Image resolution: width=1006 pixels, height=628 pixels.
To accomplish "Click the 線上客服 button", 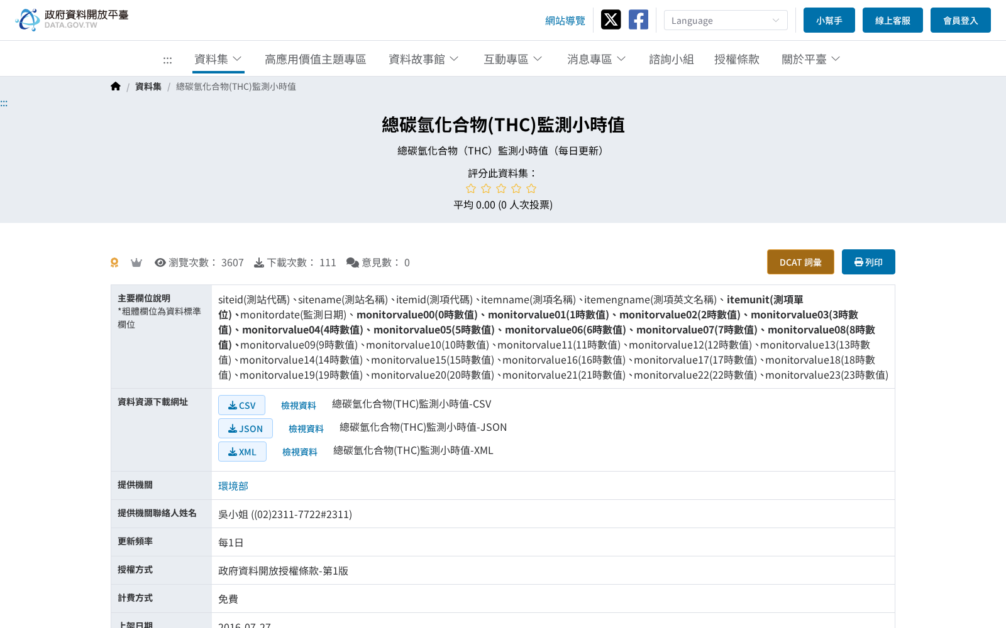I will (893, 20).
